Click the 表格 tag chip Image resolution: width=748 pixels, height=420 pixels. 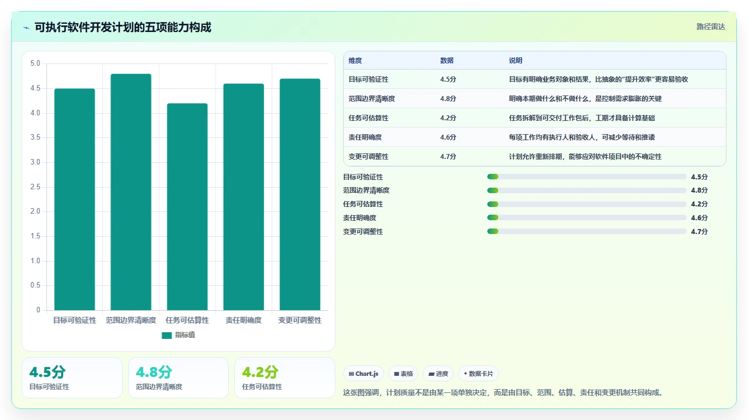tap(403, 374)
